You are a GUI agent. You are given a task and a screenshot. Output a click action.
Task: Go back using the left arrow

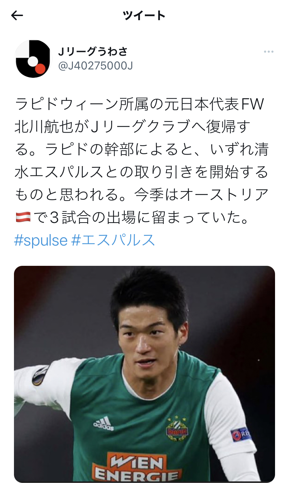(17, 15)
